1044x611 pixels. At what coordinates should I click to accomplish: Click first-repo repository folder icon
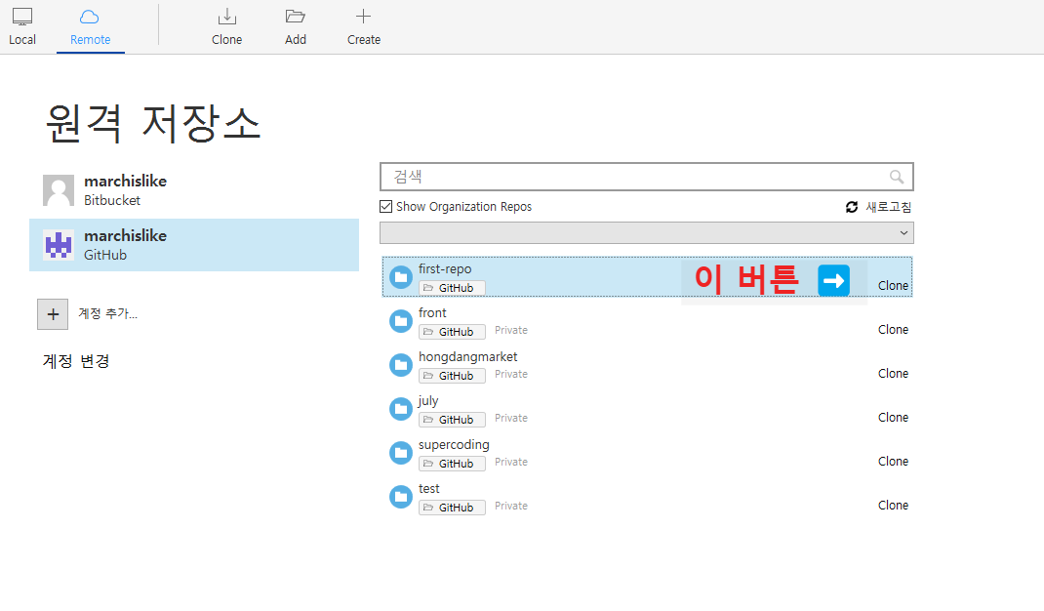click(401, 277)
